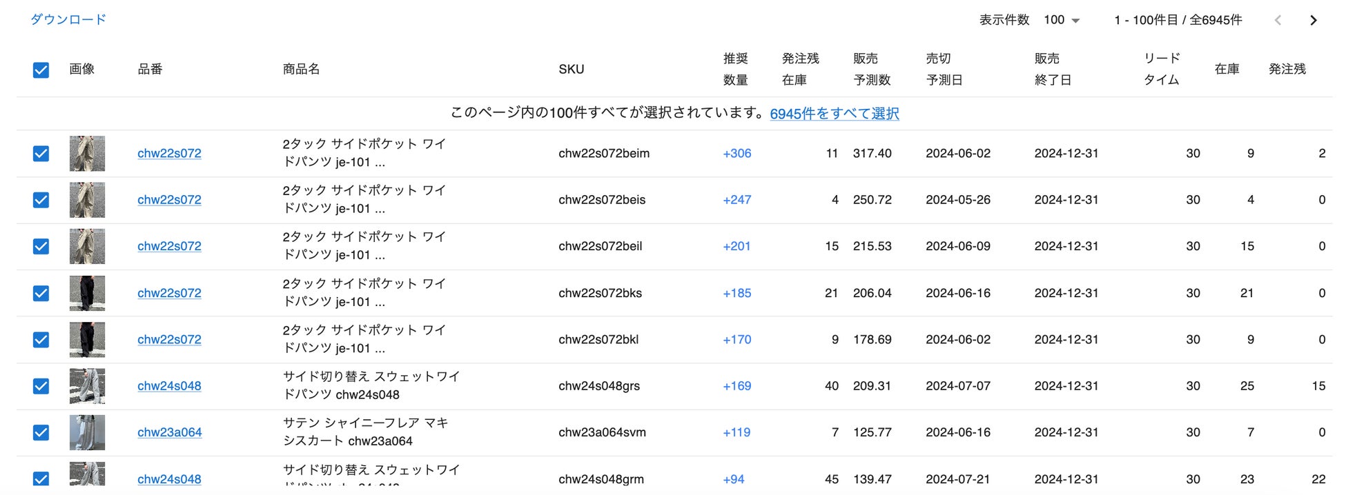Uncheck the chw23a064svm row checkbox
Viewport: 1346px width, 495px height.
click(x=41, y=432)
